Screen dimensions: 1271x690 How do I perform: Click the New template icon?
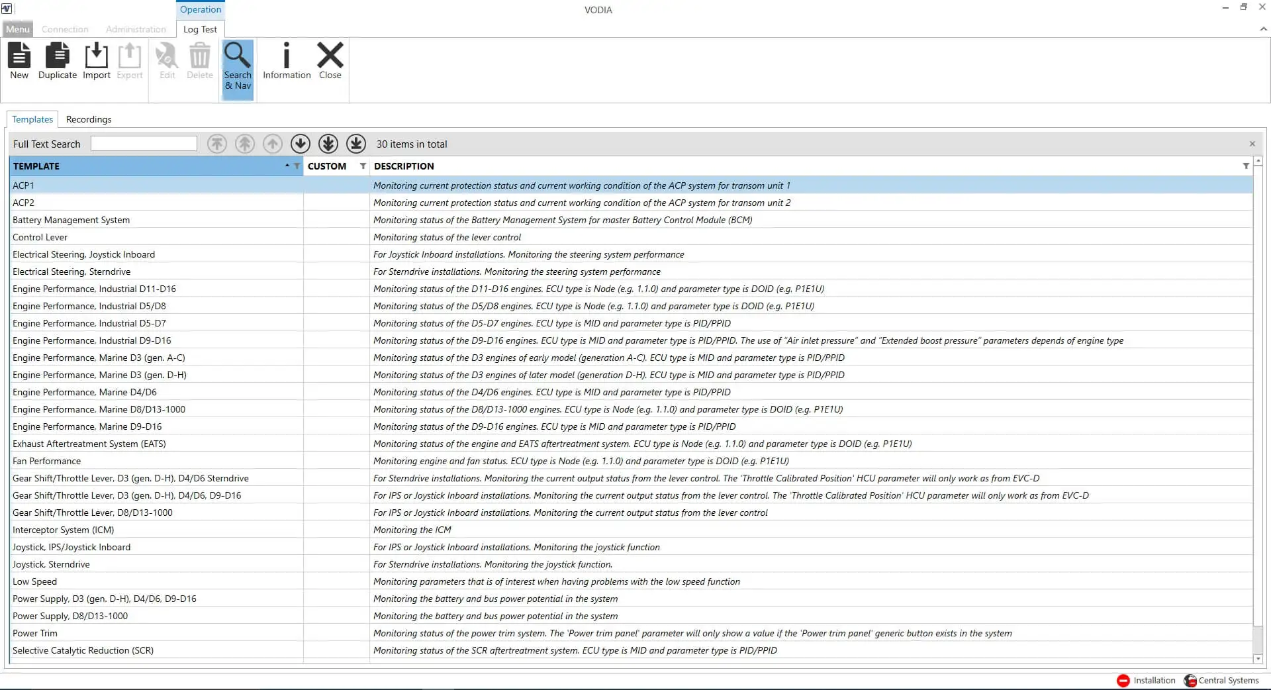(x=19, y=61)
